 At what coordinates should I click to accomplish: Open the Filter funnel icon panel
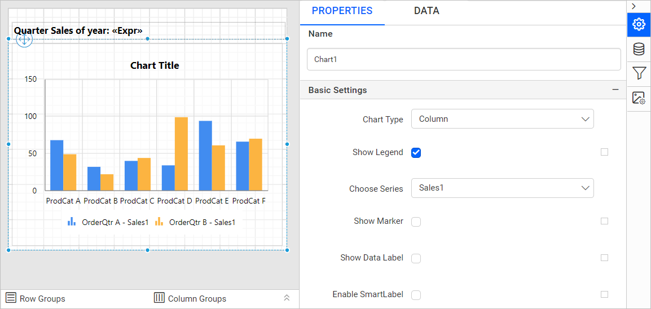click(x=639, y=73)
